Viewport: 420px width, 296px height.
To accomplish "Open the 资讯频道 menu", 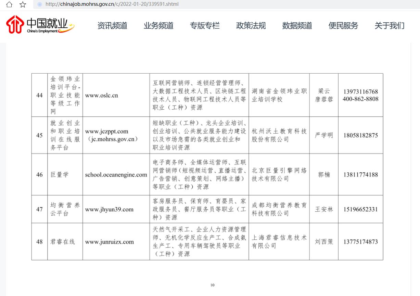I will point(112,26).
